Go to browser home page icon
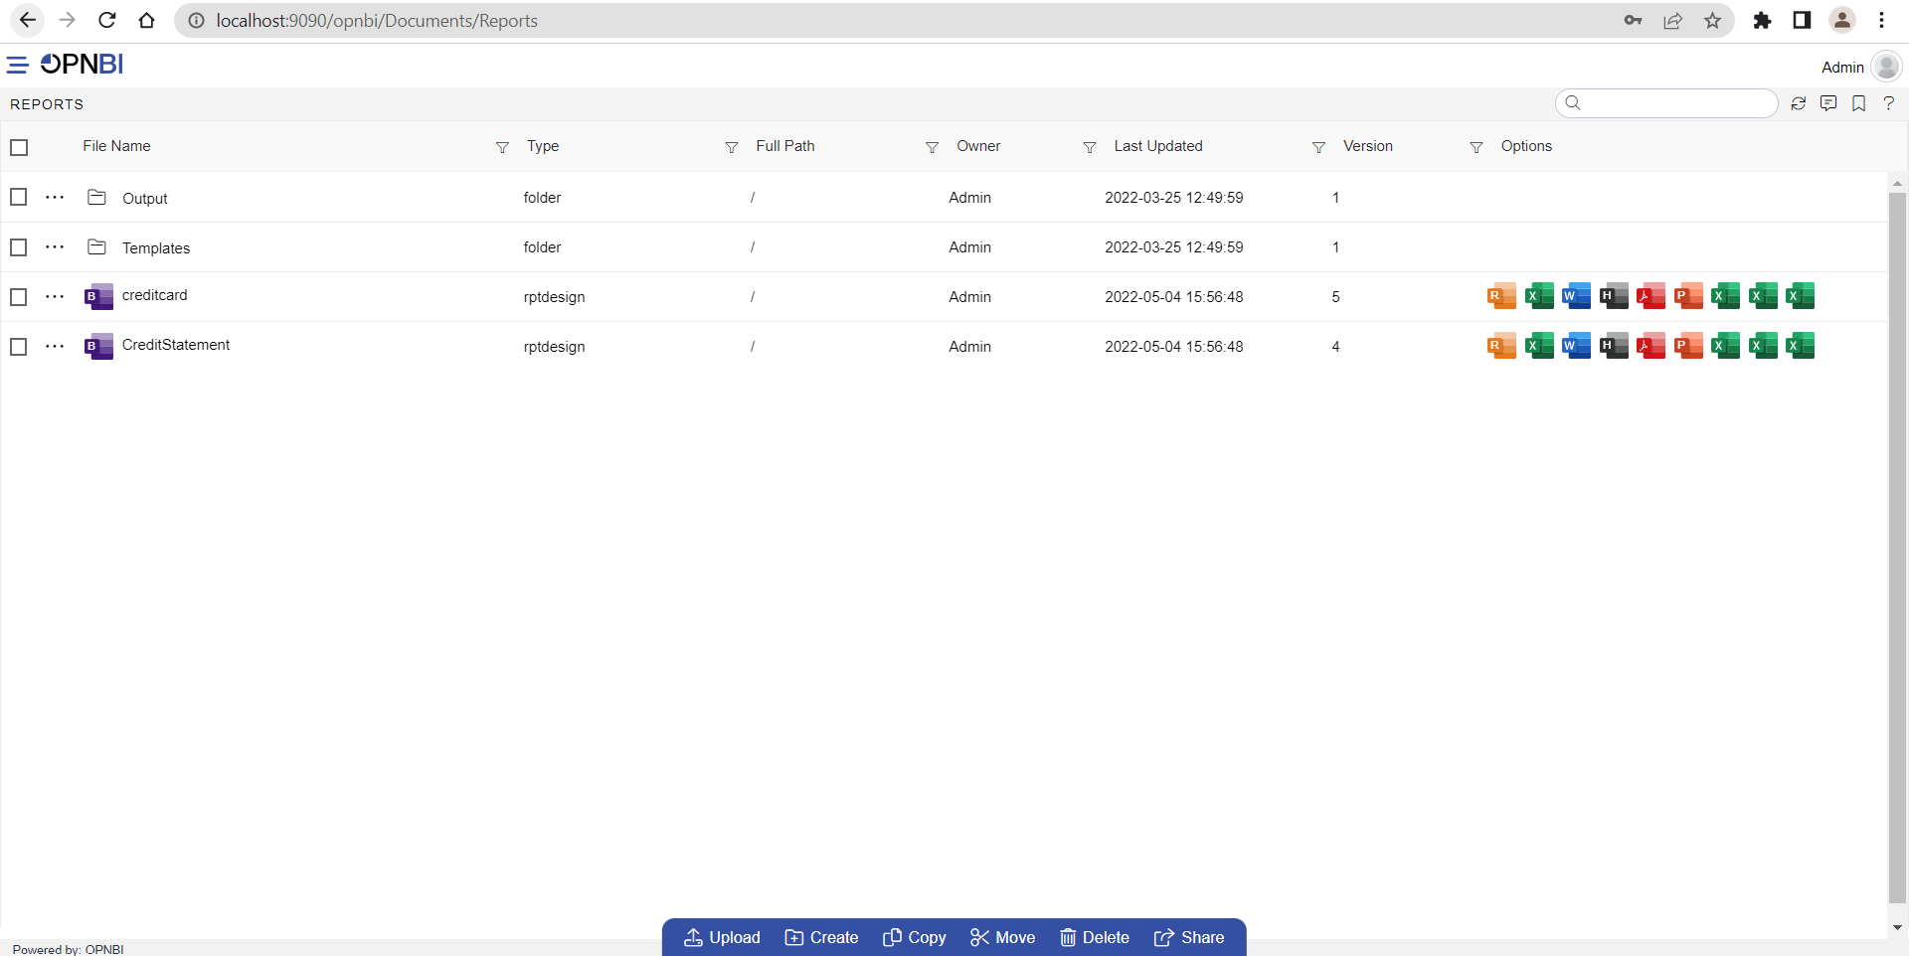Viewport: 1909px width, 956px height. tap(146, 20)
